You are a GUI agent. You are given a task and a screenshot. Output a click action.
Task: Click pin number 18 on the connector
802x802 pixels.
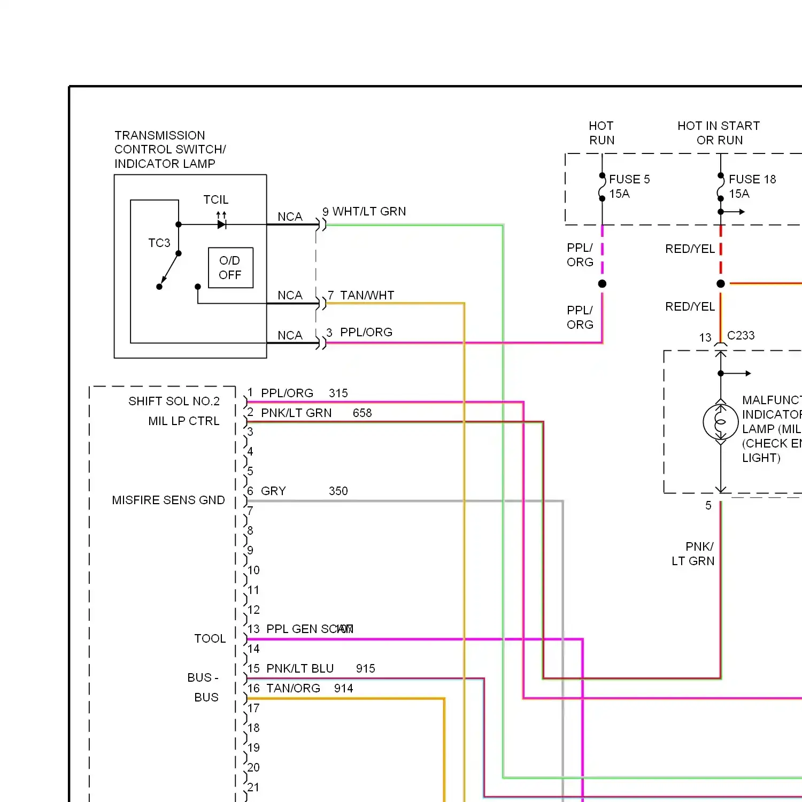(253, 728)
